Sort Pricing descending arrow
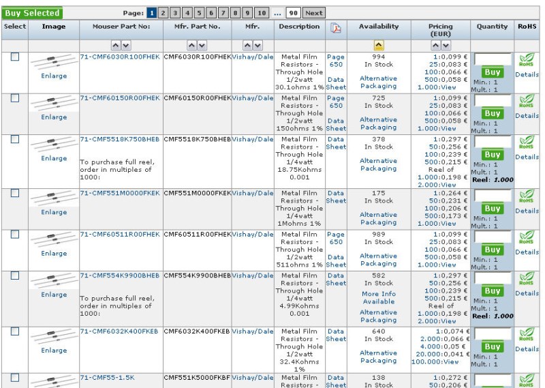The image size is (545, 388). (x=446, y=45)
